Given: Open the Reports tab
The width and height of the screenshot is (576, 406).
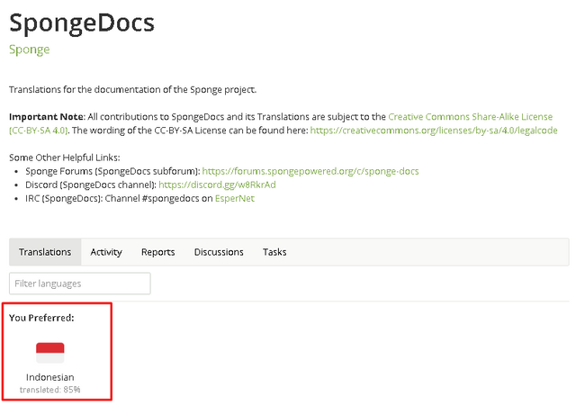Looking at the screenshot, I should pos(158,252).
